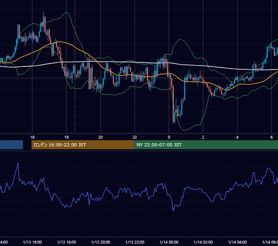
Task: Click the indicator peak near 1/13 15:00
Action: click(x=18, y=163)
